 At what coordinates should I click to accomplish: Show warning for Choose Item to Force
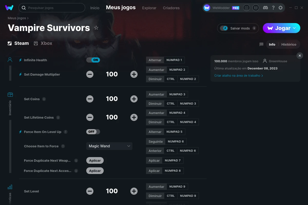coord(63,146)
